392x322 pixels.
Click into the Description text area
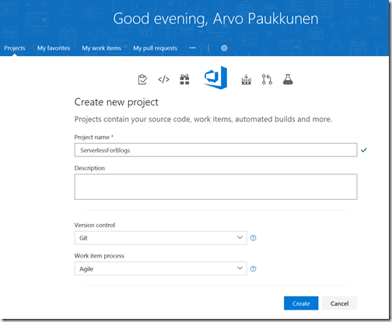pyautogui.click(x=215, y=187)
